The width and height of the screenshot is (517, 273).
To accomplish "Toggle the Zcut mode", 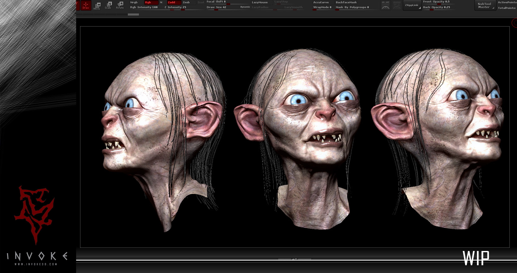I will pos(201,2).
